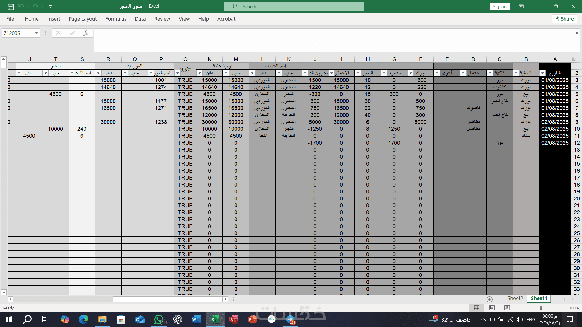This screenshot has height=327, width=582.
Task: Open WhatsApp from the taskbar
Action: pos(159,319)
